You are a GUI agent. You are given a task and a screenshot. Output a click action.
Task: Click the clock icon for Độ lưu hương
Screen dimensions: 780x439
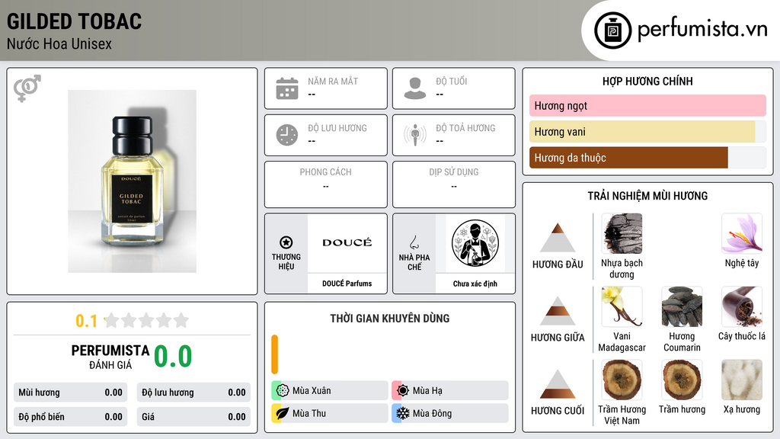pos(287,135)
